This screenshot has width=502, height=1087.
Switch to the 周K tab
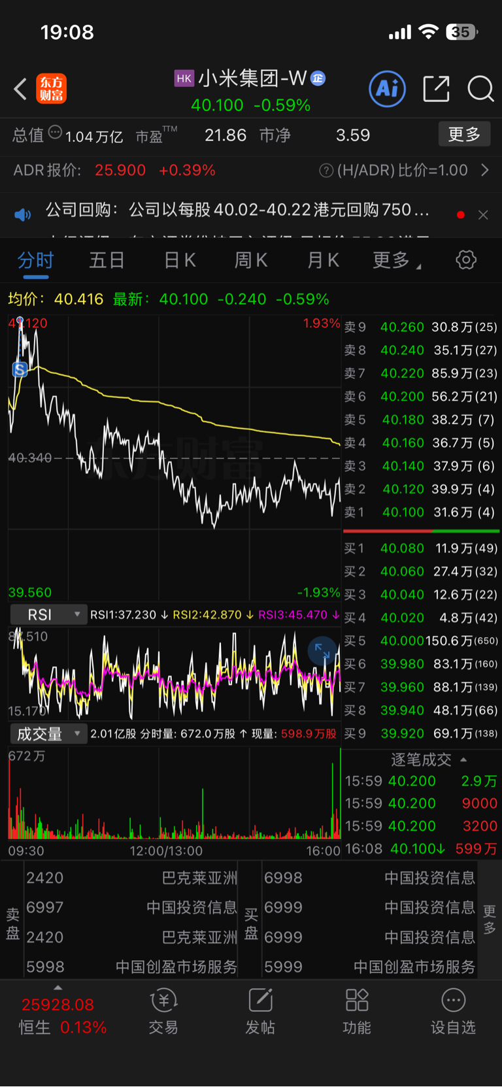click(x=251, y=260)
